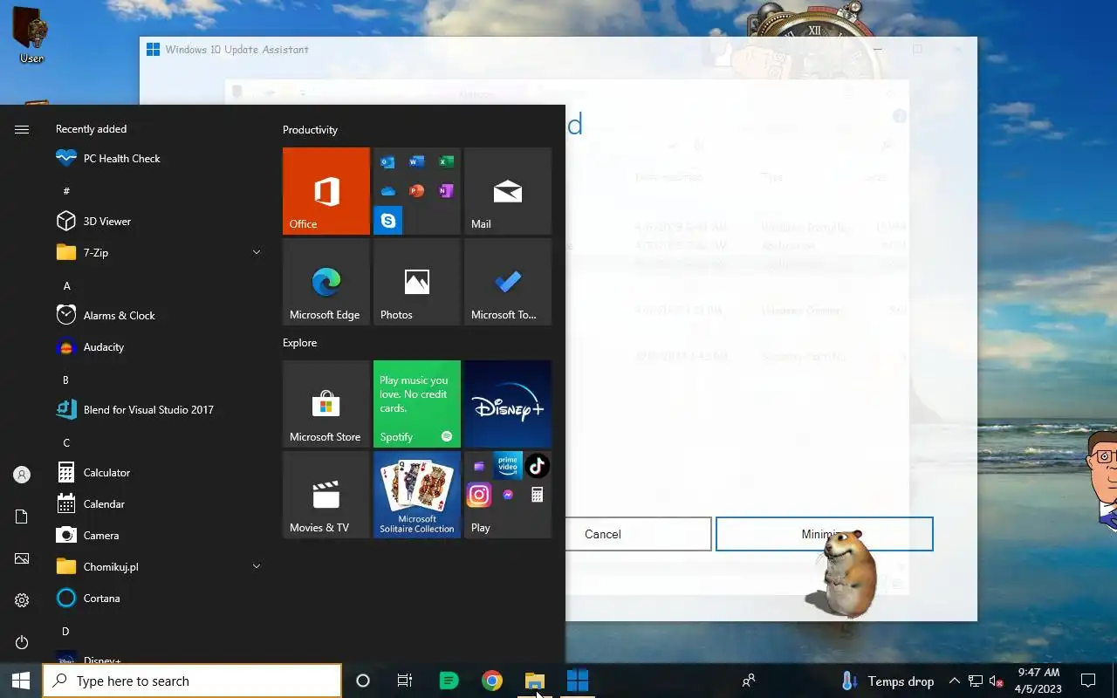
Task: Open Microsoft Solitaire Collection tile
Action: [x=417, y=495]
